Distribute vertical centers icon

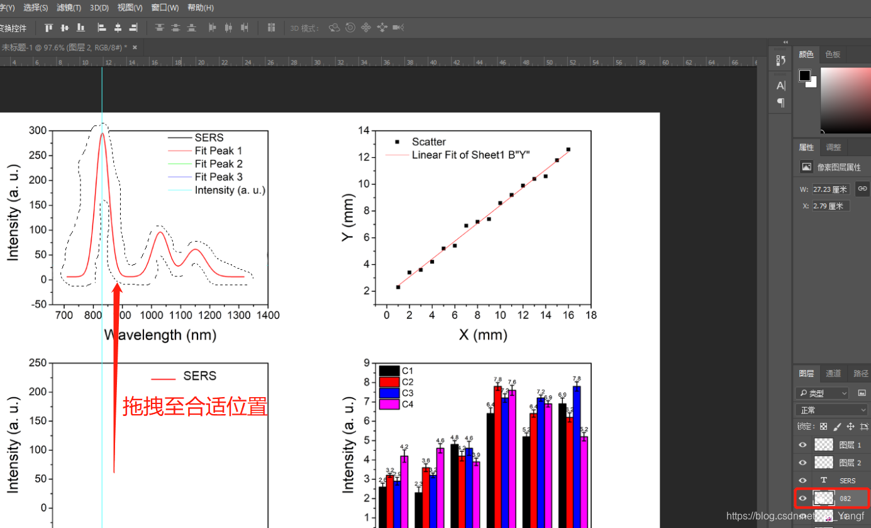175,28
